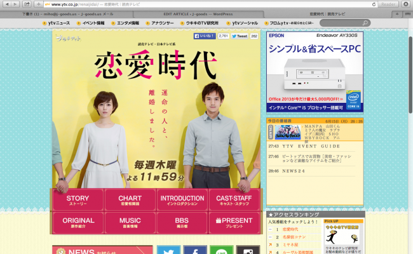Open the アナウンサー menu item
This screenshot has height=254, width=413.
click(x=159, y=23)
